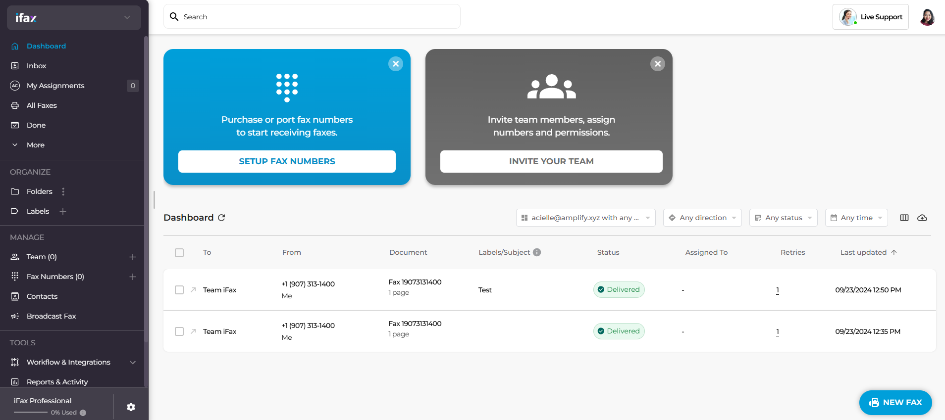Open settings gear in sidebar footer
This screenshot has height=420, width=945.
pyautogui.click(x=131, y=407)
